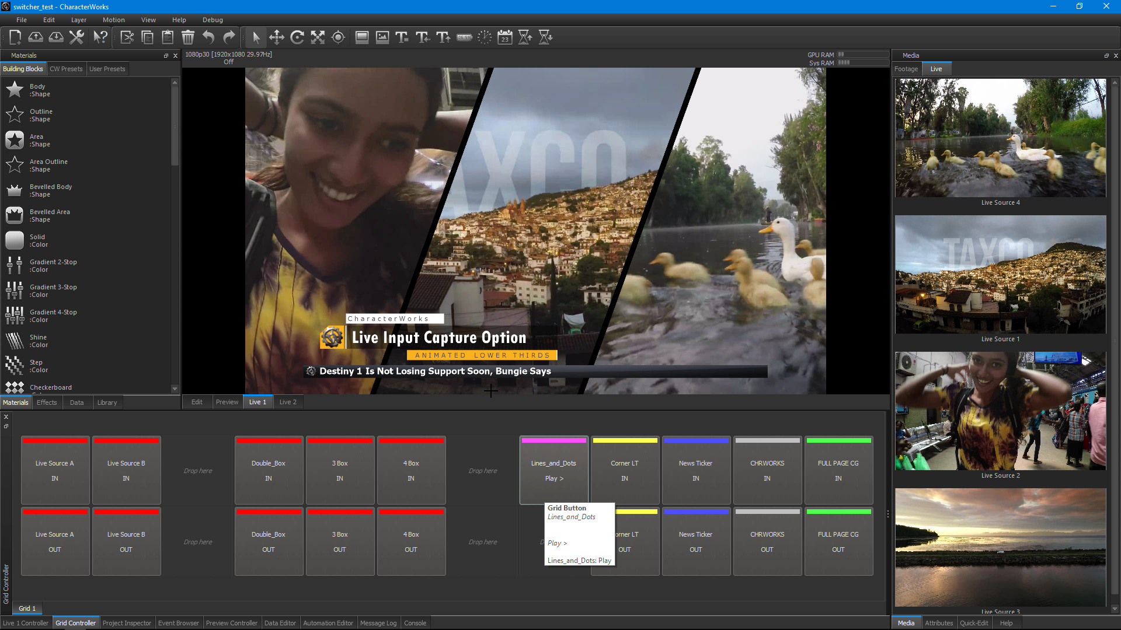This screenshot has height=630, width=1121.
Task: Select the Rotate tool icon
Action: (297, 37)
